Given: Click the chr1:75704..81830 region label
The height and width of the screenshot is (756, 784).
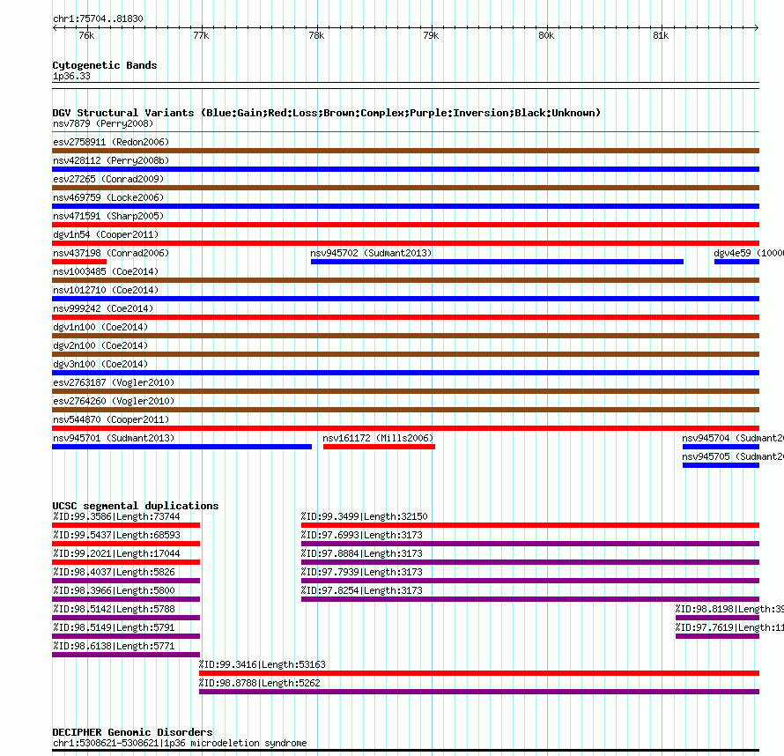Looking at the screenshot, I should click(98, 19).
